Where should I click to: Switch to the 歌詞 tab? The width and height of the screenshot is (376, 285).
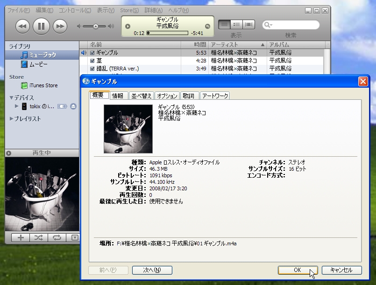pyautogui.click(x=189, y=96)
